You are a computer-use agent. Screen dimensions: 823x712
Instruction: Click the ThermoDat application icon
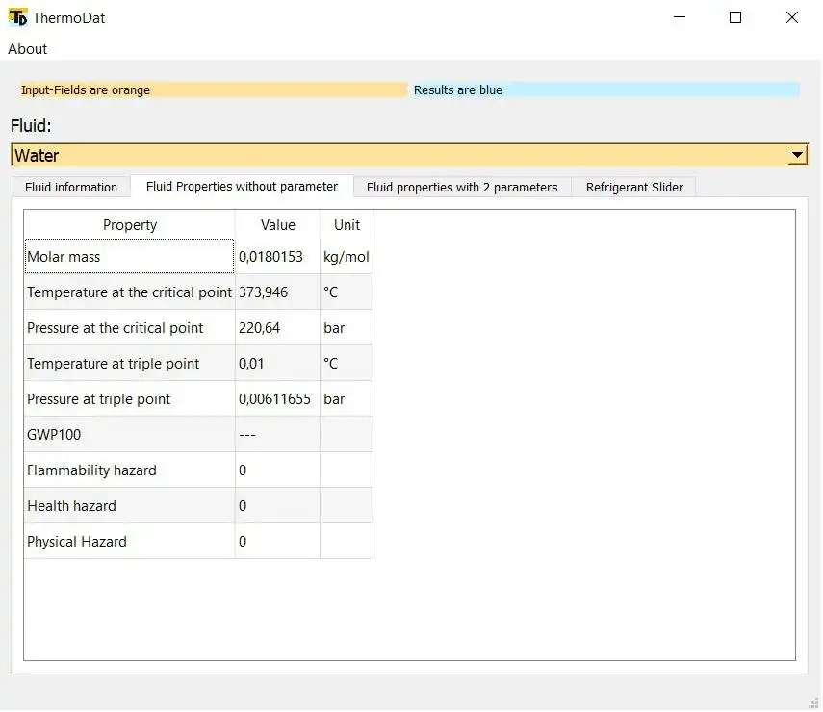pyautogui.click(x=19, y=17)
